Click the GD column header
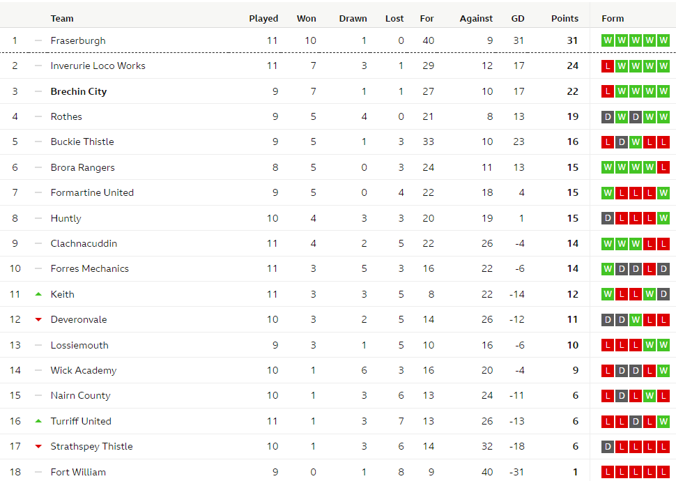 click(x=517, y=19)
